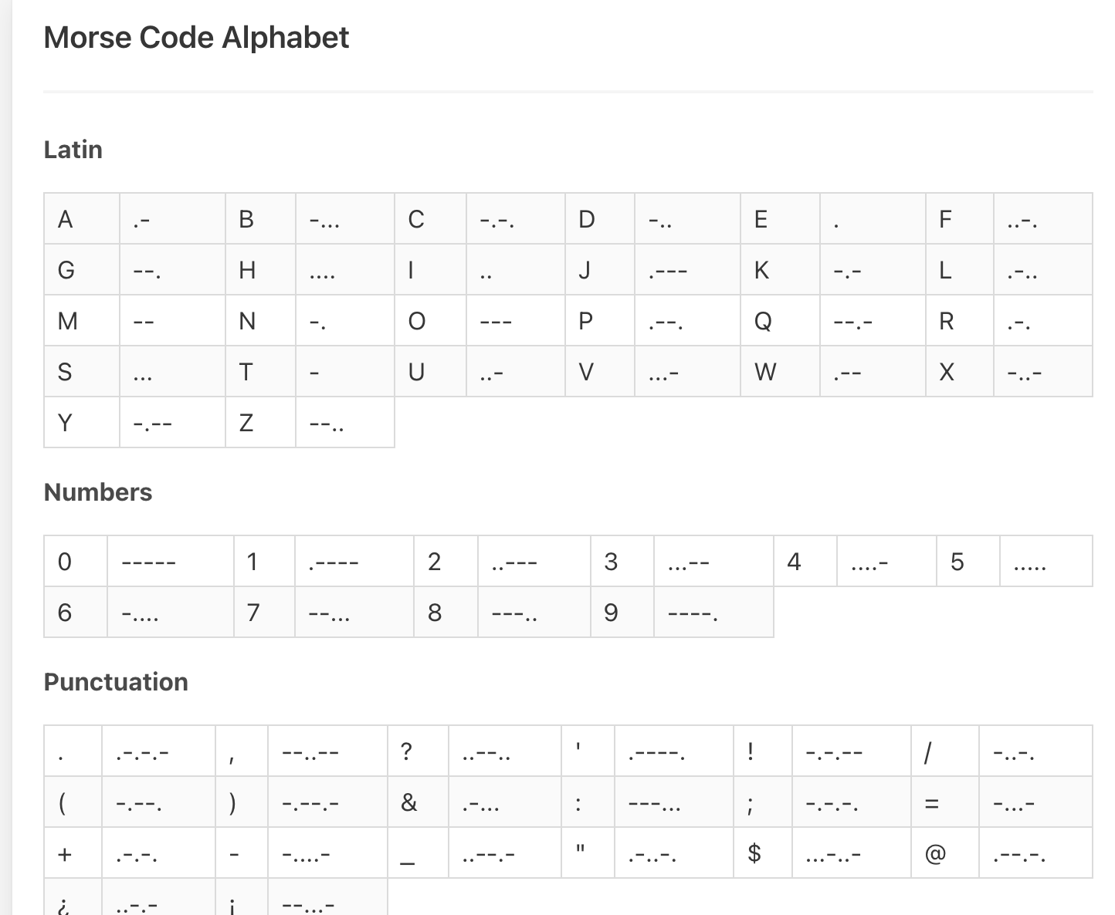The width and height of the screenshot is (1115, 915).
Task: Click the letter A cell in Latin table
Action: pos(82,219)
